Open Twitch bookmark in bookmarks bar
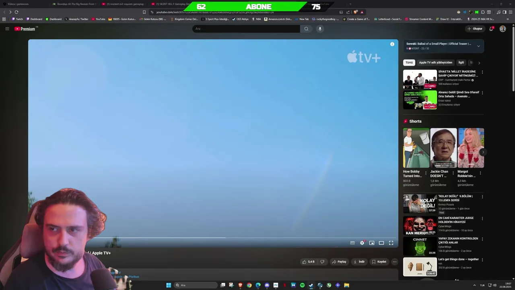Viewport: 515px width, 290px height. (17, 19)
